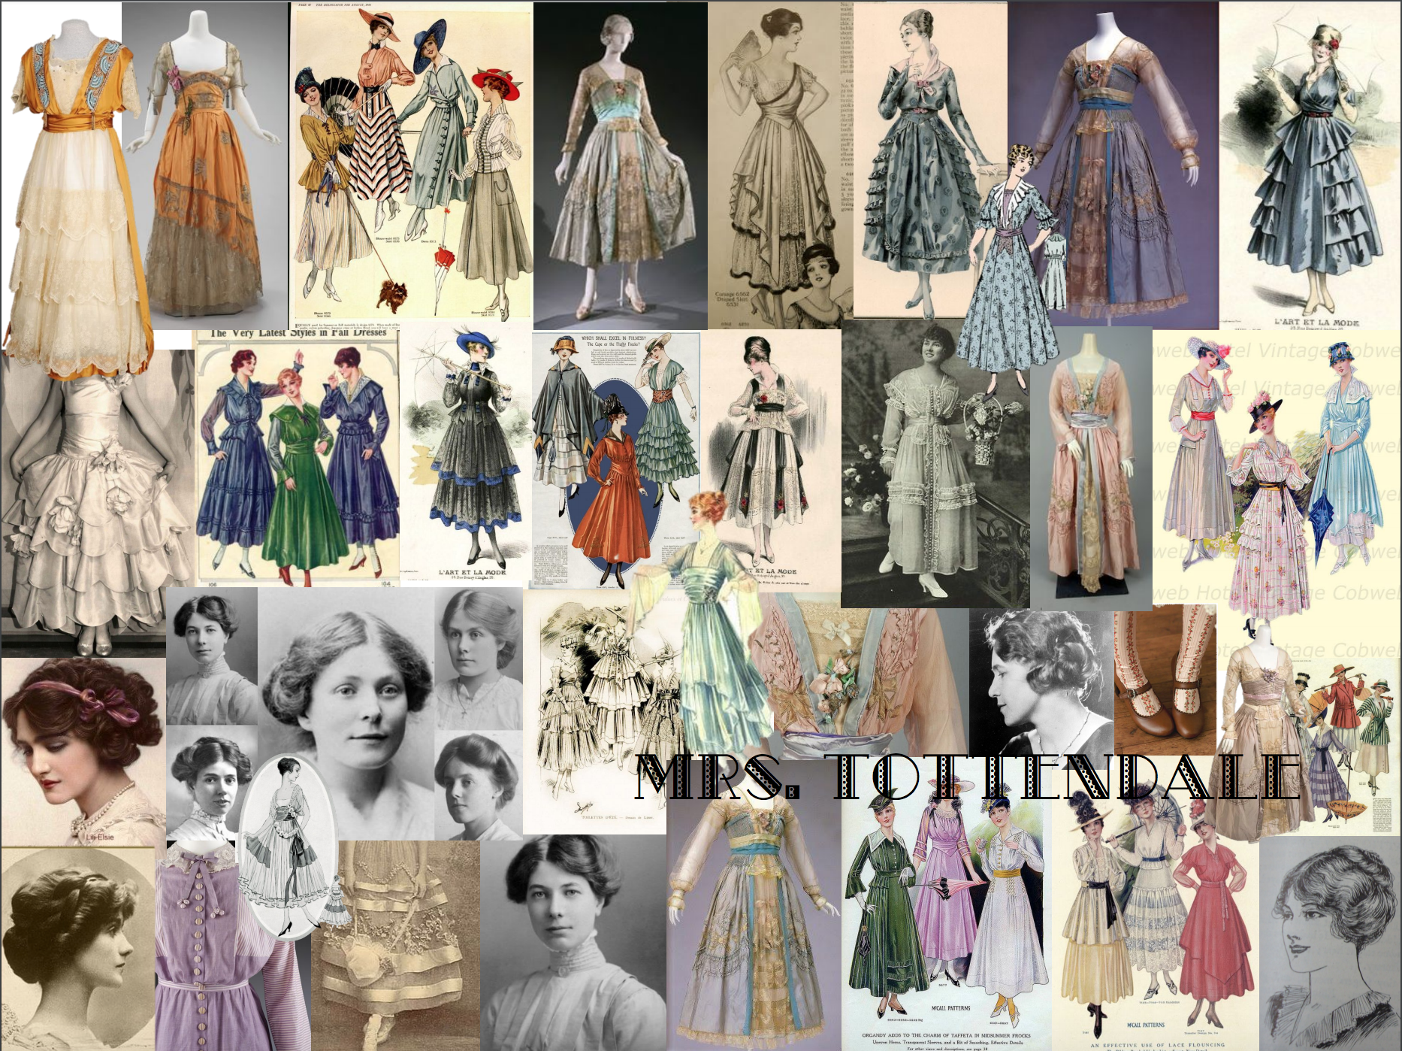Click "The Very Latest Styles in Fall Dresses" heading
The image size is (1402, 1051).
(298, 332)
